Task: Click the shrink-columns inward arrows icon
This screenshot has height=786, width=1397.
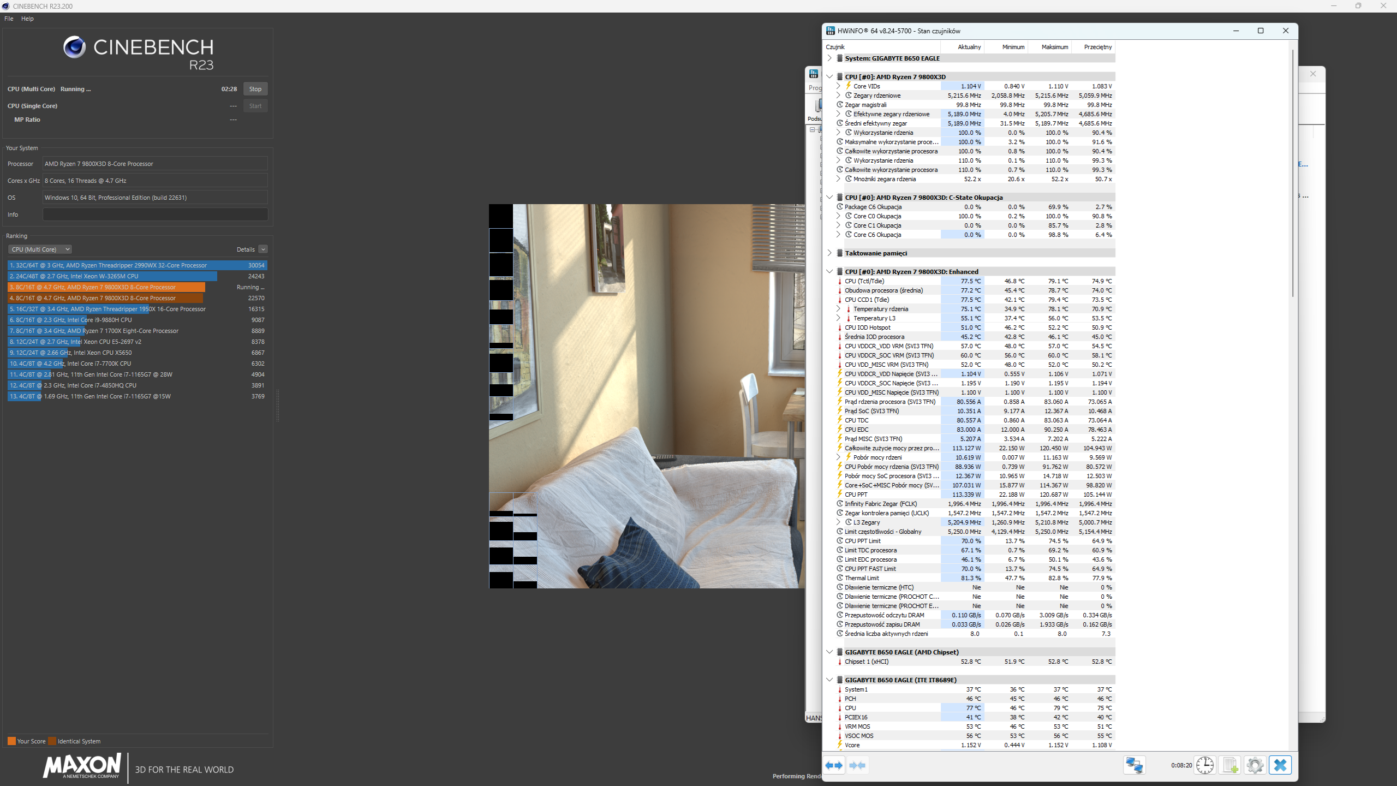Action: click(857, 765)
